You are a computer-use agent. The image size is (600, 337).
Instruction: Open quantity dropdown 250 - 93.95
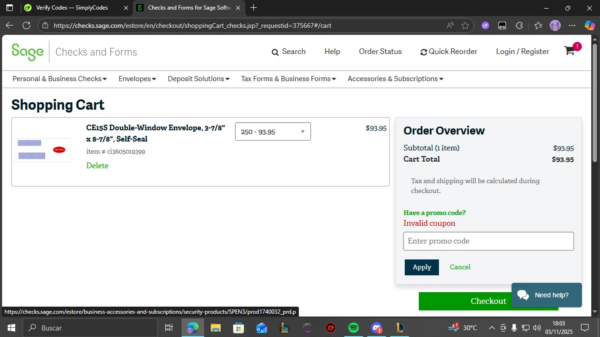coord(273,132)
